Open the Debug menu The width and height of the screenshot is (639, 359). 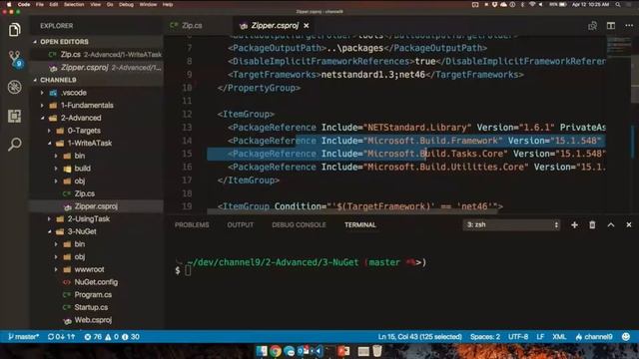point(126,4)
